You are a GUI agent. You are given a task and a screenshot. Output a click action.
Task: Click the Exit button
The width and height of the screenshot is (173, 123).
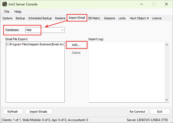point(160,112)
